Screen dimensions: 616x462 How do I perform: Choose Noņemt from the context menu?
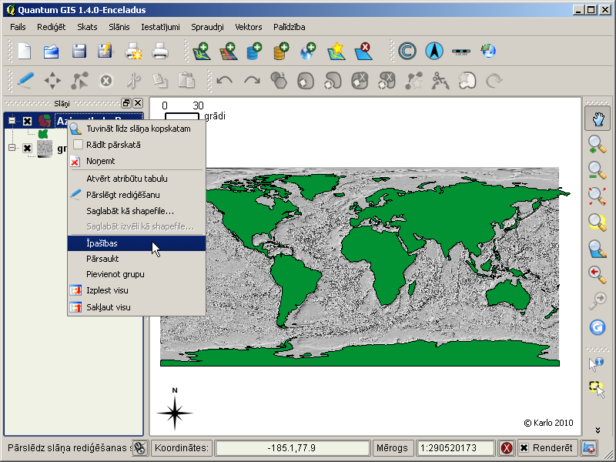136,161
